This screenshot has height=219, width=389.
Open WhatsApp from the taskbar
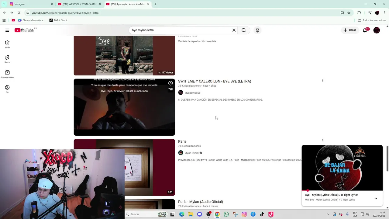pos(226,214)
